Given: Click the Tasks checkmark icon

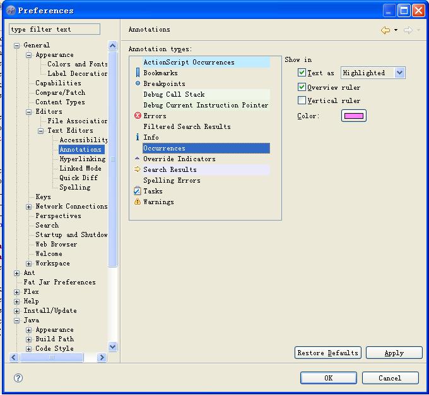Looking at the screenshot, I should [x=138, y=191].
